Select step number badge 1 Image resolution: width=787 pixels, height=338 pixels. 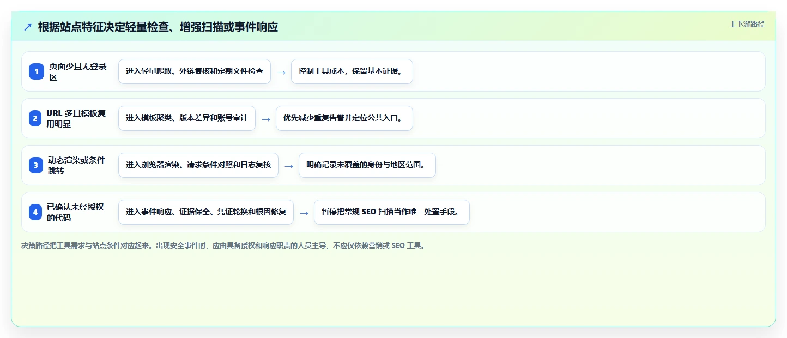coord(36,71)
